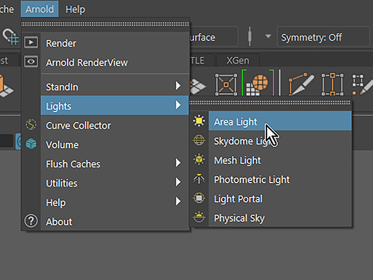The height and width of the screenshot is (280, 373).
Task: Click the RenderView eye icon
Action: 31,62
